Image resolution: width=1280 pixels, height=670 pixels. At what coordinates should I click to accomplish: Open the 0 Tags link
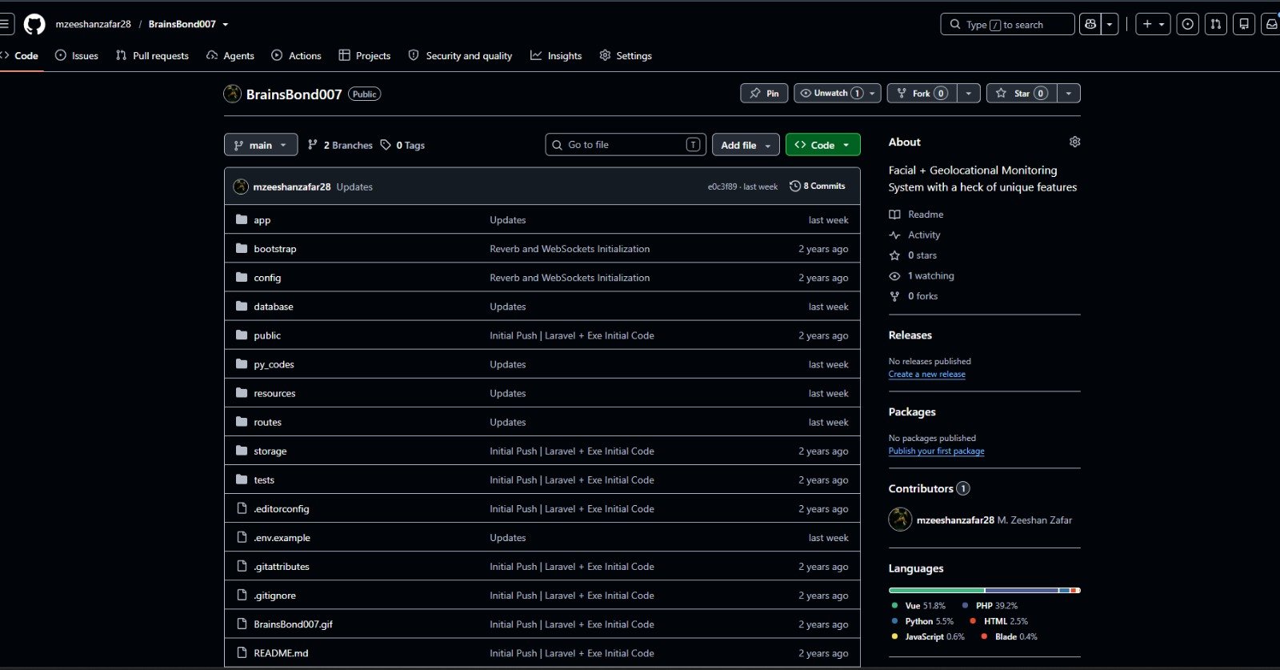402,145
